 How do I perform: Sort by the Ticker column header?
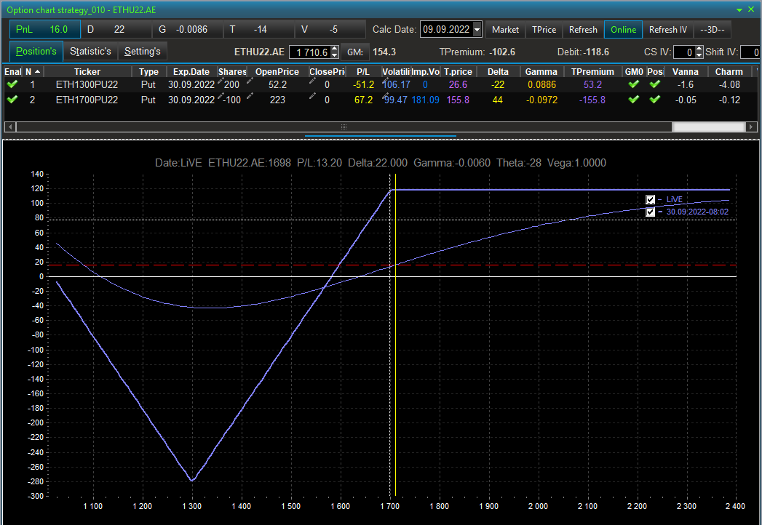pos(87,72)
